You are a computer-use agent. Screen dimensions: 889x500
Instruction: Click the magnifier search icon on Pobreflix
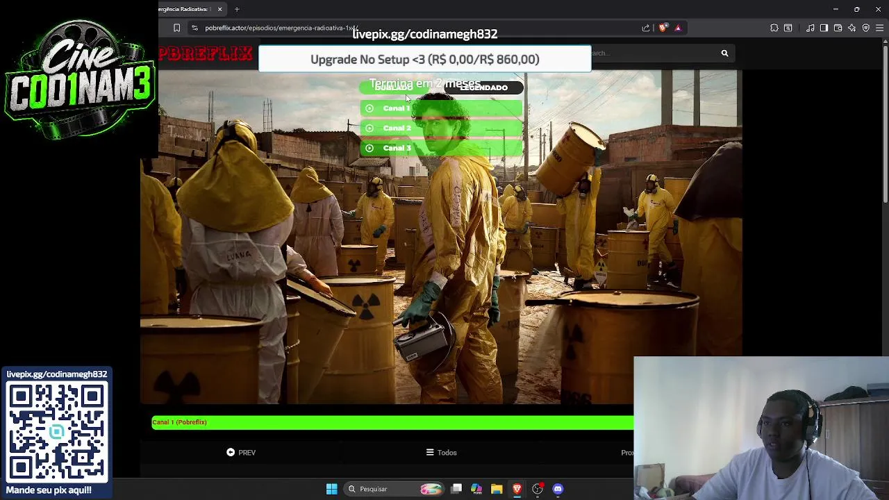[724, 53]
